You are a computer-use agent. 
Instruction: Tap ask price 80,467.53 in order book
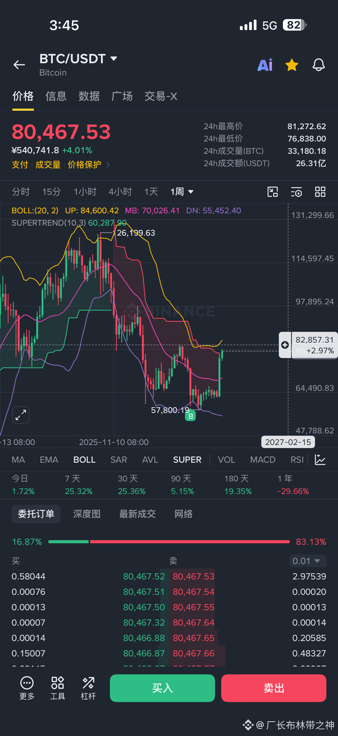click(193, 577)
